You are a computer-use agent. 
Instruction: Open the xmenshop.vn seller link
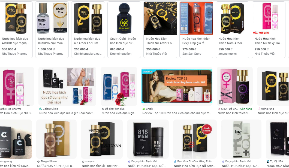pyautogui.click(x=227, y=54)
